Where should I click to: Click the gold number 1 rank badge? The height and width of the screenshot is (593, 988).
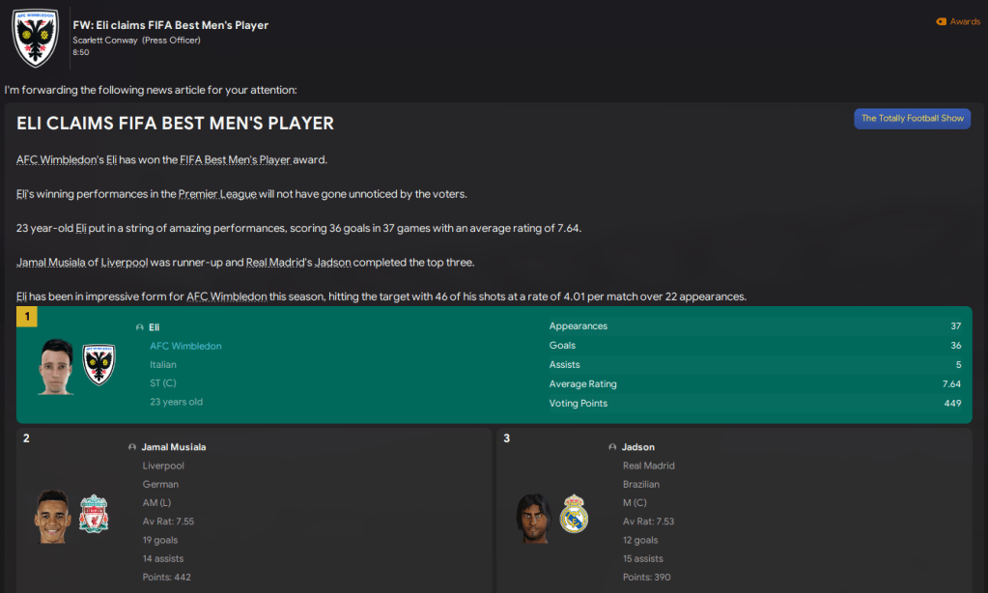(27, 318)
